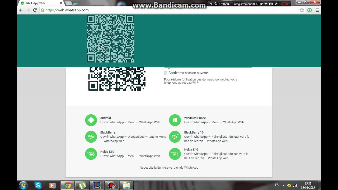The image size is (338, 190).
Task: Open the Bandicam recording dropdown arrow
Action: point(266,4)
